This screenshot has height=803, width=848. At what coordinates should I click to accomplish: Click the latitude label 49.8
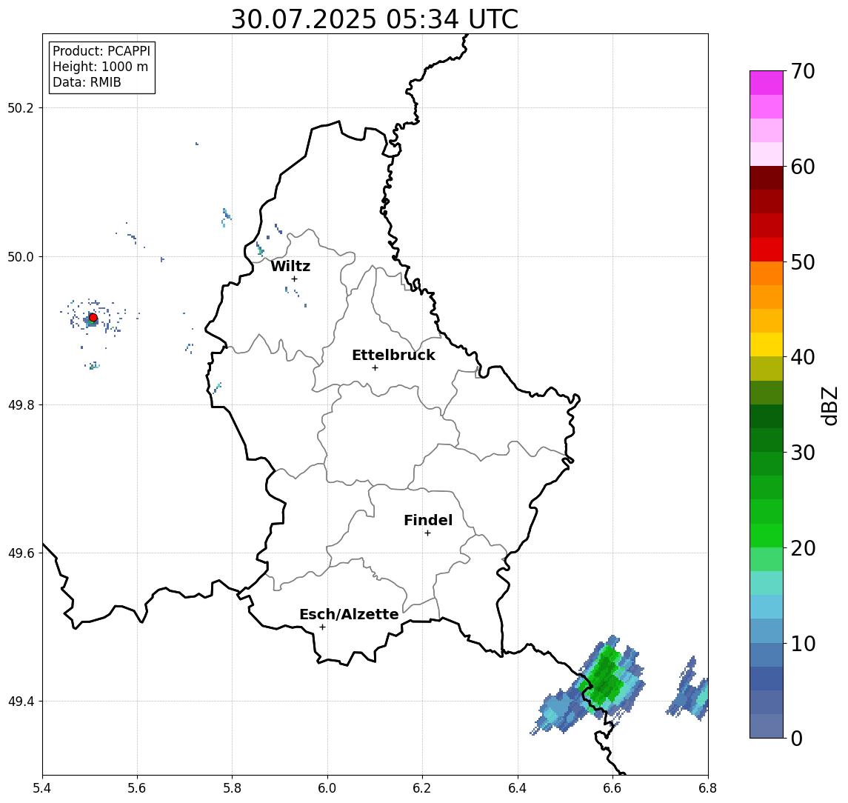(21, 404)
